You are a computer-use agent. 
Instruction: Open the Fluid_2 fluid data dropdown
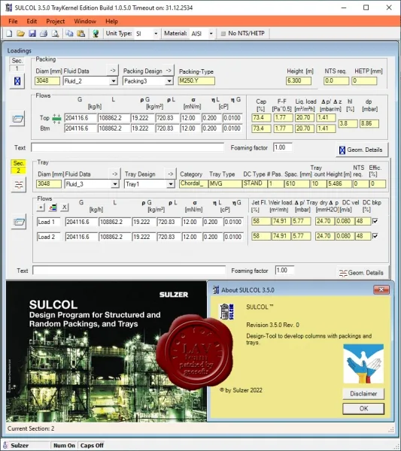coord(114,81)
